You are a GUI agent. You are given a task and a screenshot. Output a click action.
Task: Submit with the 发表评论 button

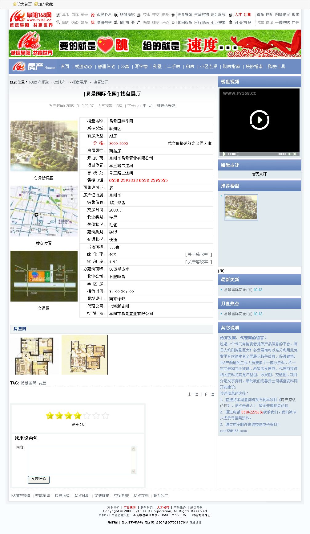point(38,479)
